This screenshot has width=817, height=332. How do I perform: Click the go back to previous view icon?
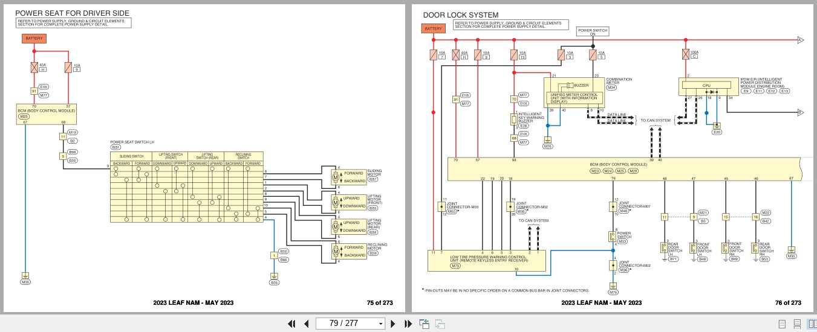pyautogui.click(x=424, y=324)
